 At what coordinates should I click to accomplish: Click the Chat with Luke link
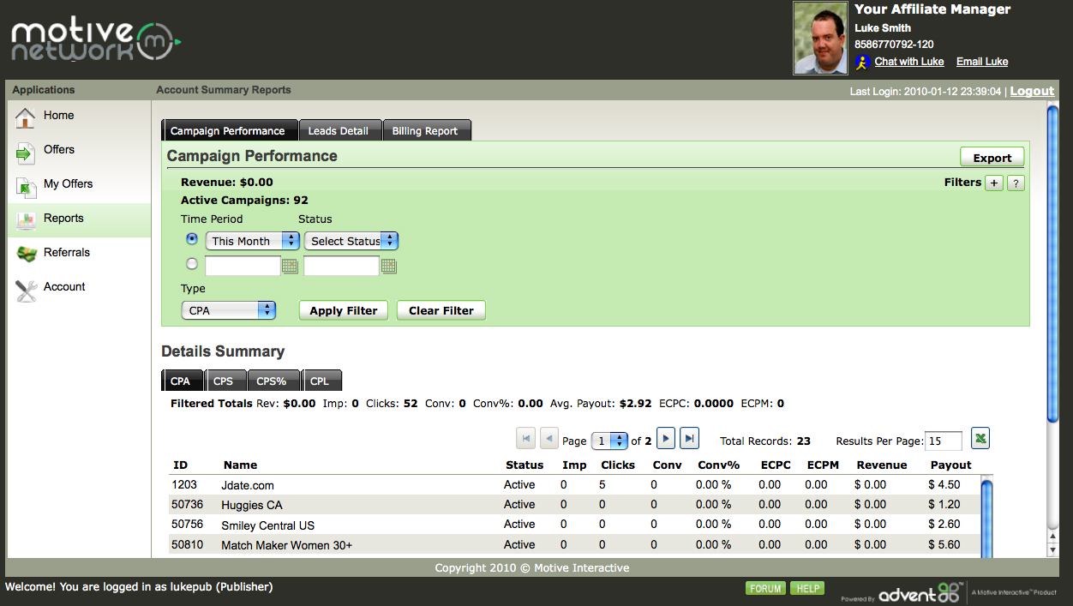[909, 62]
